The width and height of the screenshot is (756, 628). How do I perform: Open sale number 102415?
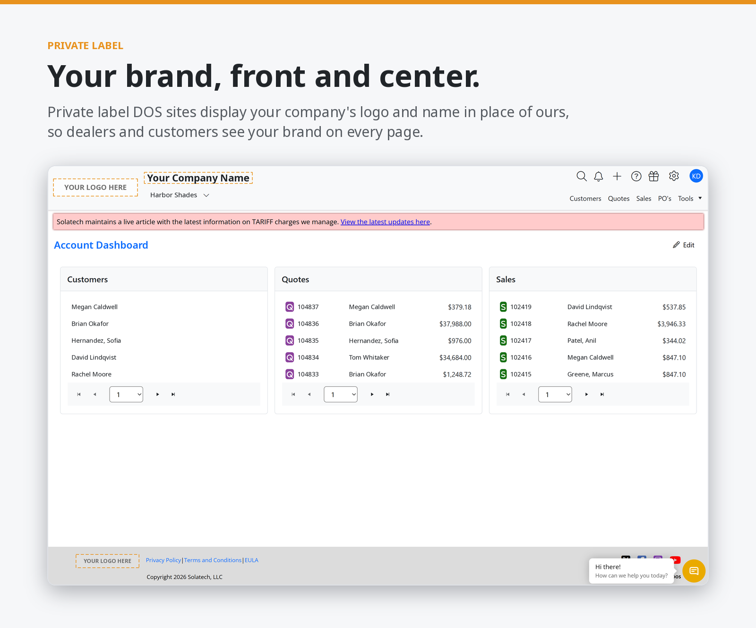pyautogui.click(x=521, y=374)
